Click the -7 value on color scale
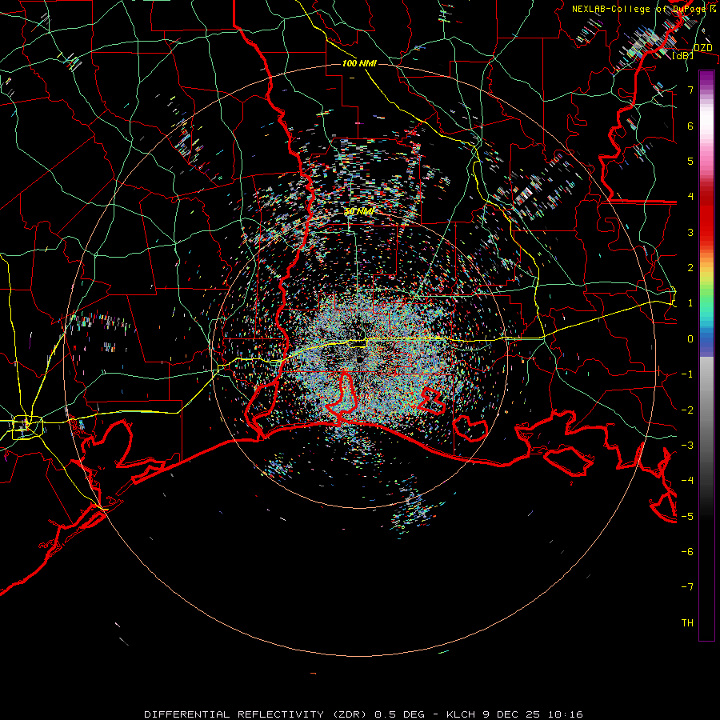 (687, 587)
